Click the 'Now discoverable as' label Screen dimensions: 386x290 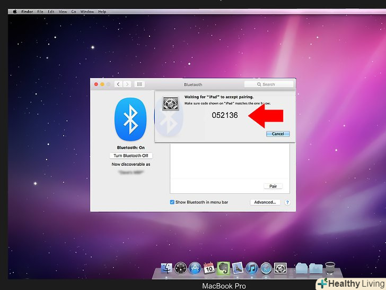tap(131, 164)
